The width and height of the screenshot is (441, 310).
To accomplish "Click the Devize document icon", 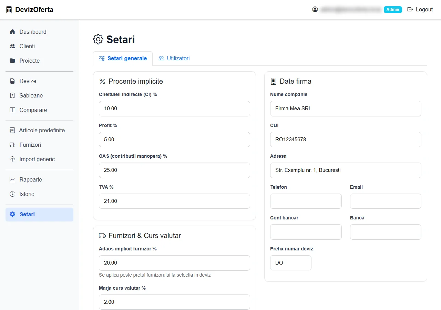I will point(12,81).
